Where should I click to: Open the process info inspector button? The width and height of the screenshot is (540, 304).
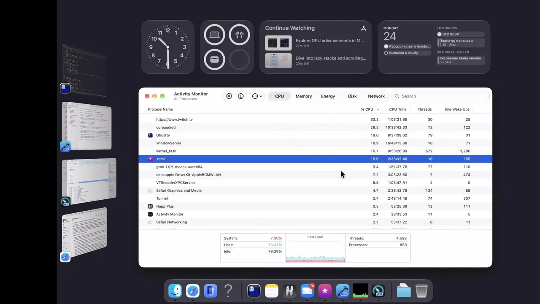(x=241, y=96)
